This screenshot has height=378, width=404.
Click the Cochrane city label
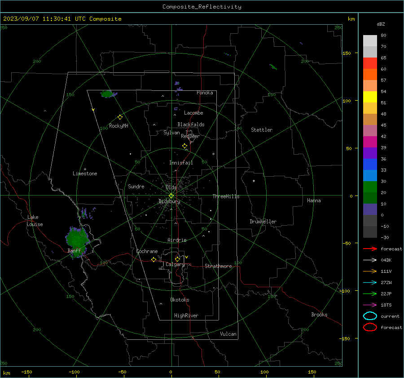[x=147, y=251]
